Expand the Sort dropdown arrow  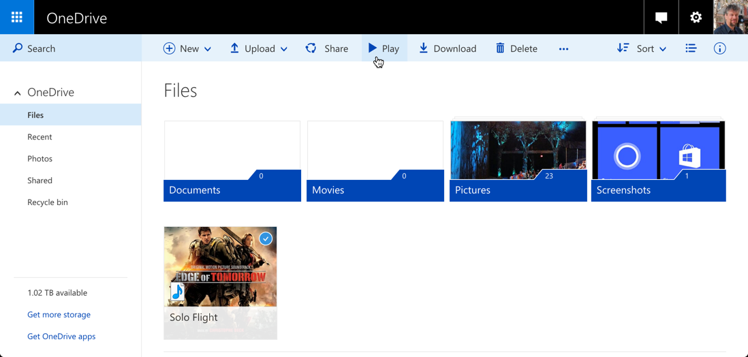coord(663,48)
